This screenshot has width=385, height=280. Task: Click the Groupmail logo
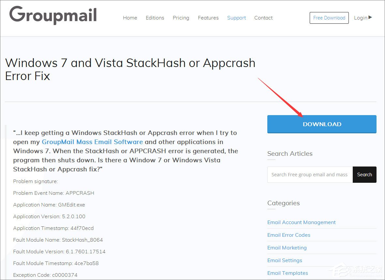53,15
